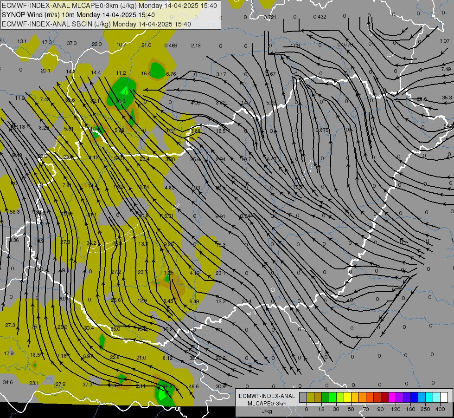This screenshot has height=418, width=454.
Task: Click the map value 7.49
Action: pyautogui.click(x=446, y=69)
